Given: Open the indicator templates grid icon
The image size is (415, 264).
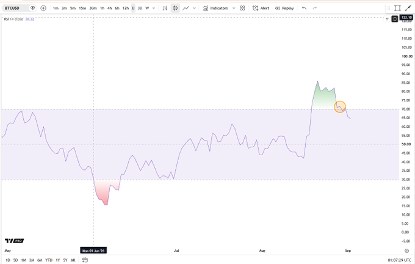Looking at the screenshot, I should tap(242, 8).
